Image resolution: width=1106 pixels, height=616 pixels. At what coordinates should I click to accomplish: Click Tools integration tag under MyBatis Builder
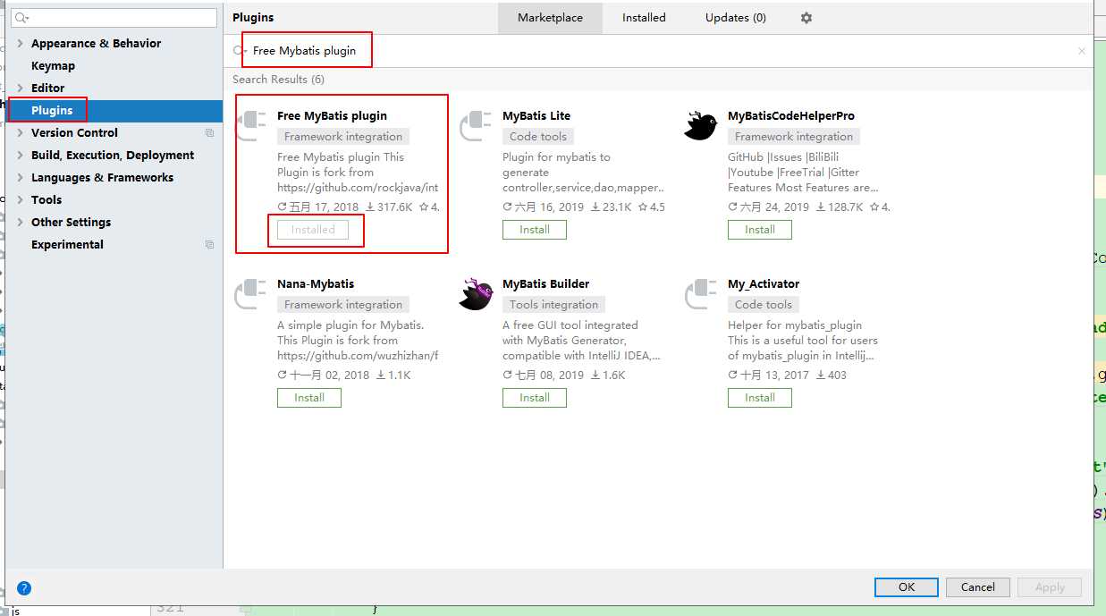(554, 305)
